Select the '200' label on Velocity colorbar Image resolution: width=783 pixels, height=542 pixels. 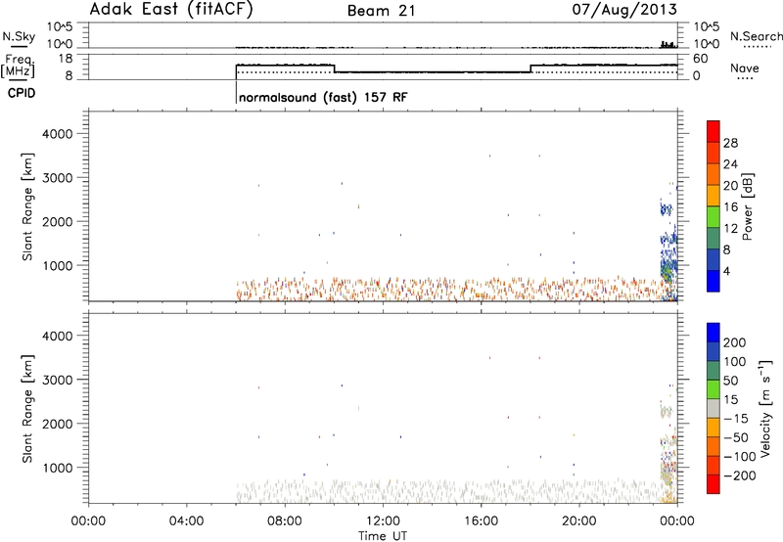tap(735, 342)
